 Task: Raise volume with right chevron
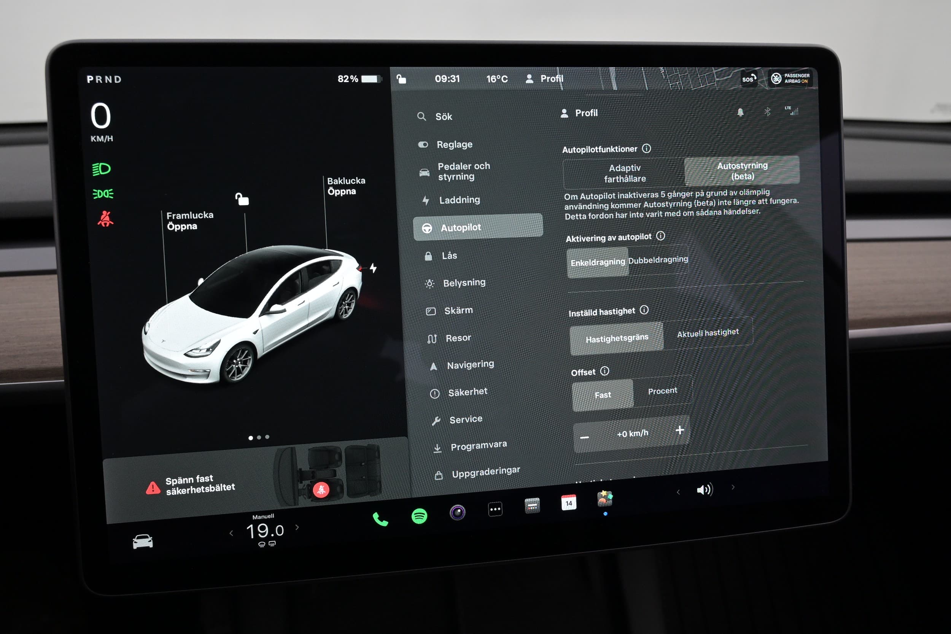tap(733, 487)
